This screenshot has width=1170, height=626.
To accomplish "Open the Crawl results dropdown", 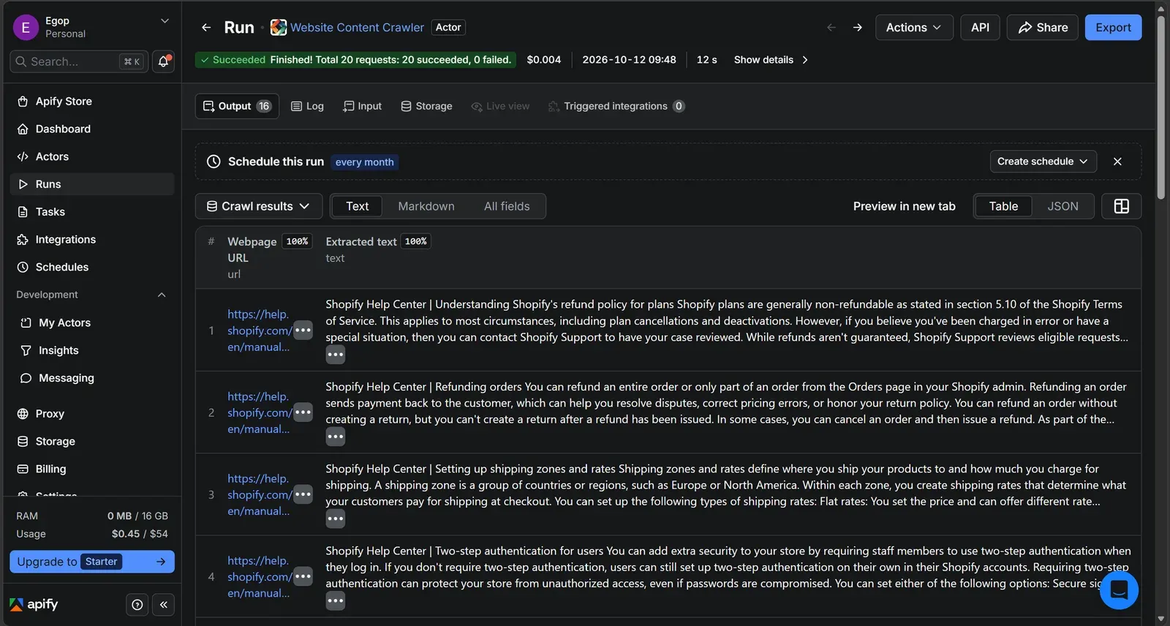I will pyautogui.click(x=258, y=206).
